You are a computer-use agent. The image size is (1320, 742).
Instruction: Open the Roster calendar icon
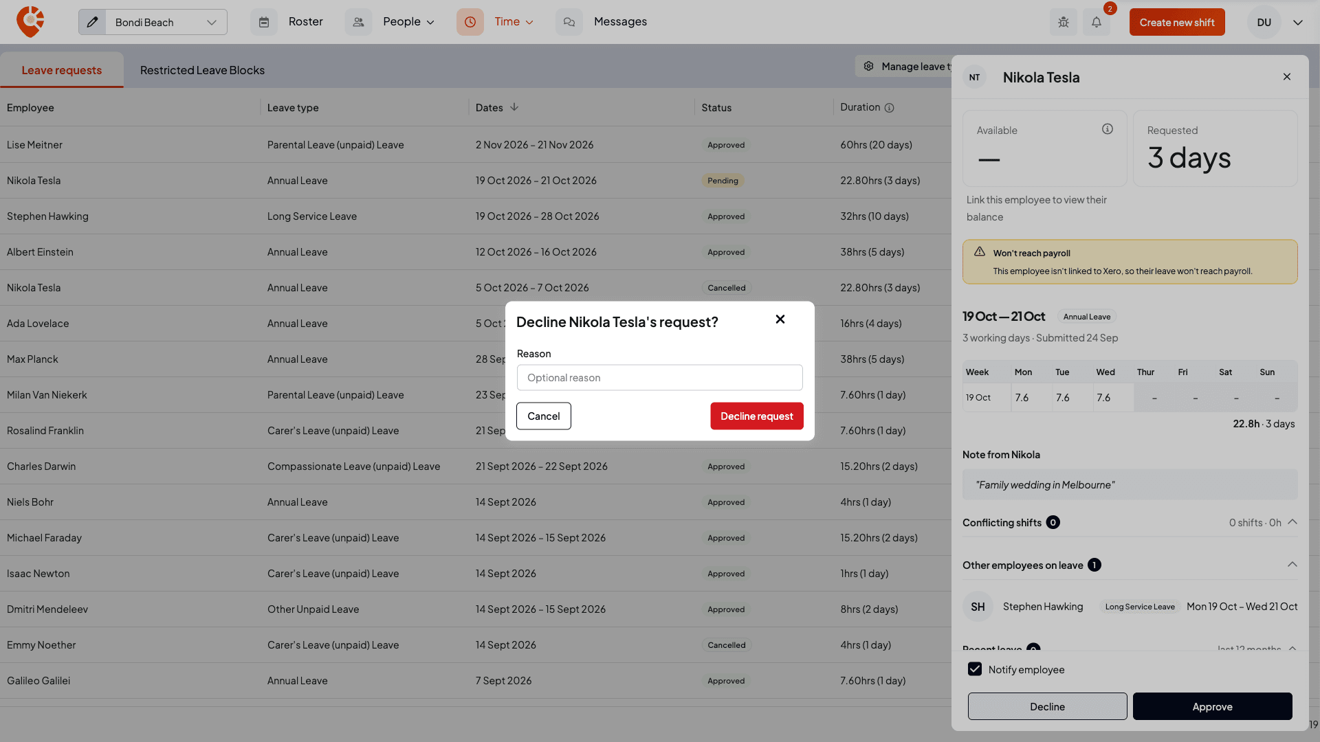click(x=264, y=22)
